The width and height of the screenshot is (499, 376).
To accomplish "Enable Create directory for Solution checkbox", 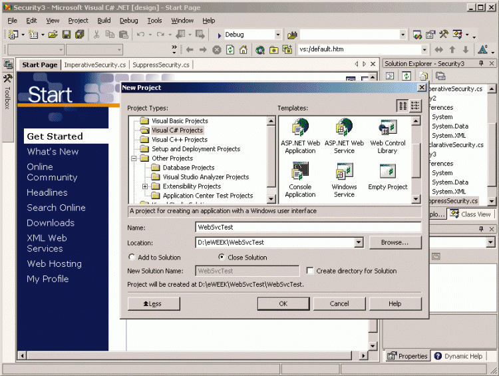I will tap(309, 271).
